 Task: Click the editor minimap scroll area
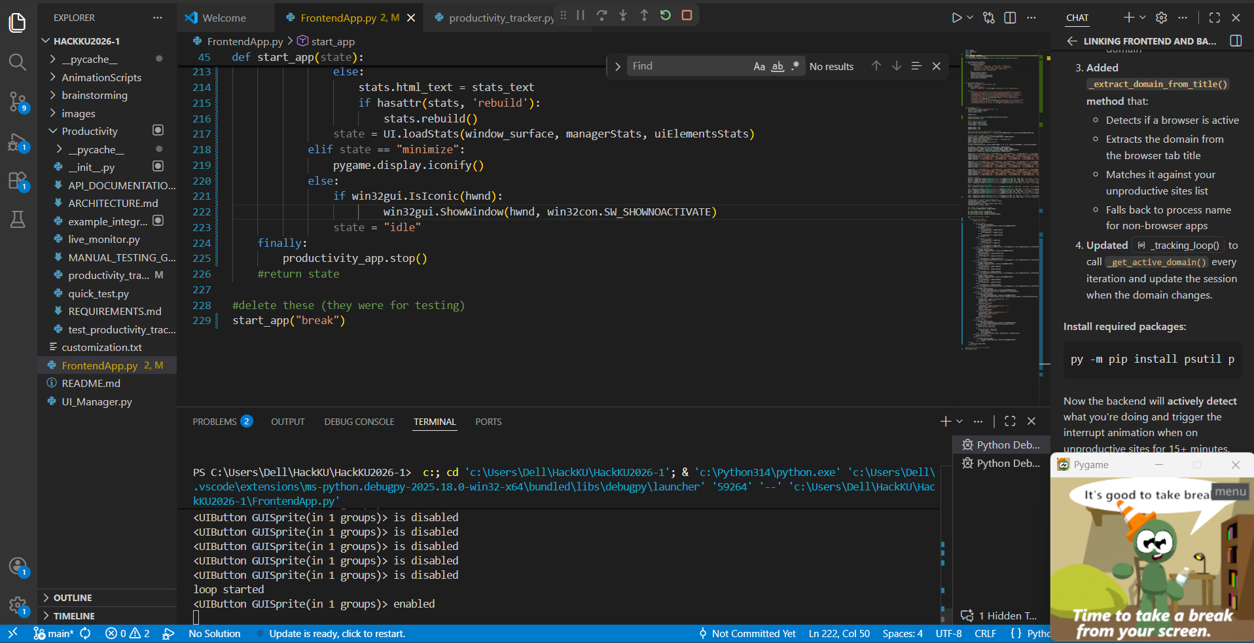[999, 196]
